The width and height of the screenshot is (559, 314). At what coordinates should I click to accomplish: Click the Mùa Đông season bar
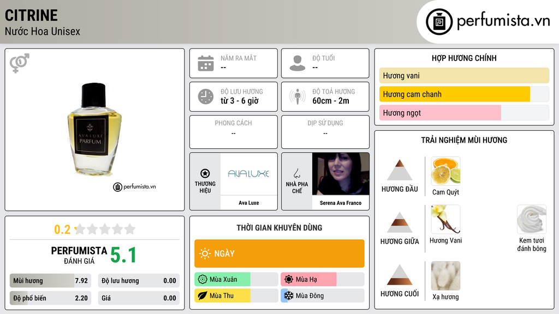click(322, 295)
